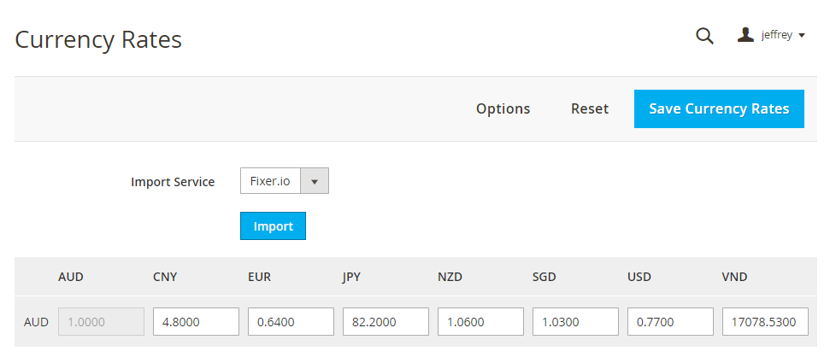The width and height of the screenshot is (830, 363).
Task: Click the user avatar icon
Action: [745, 35]
